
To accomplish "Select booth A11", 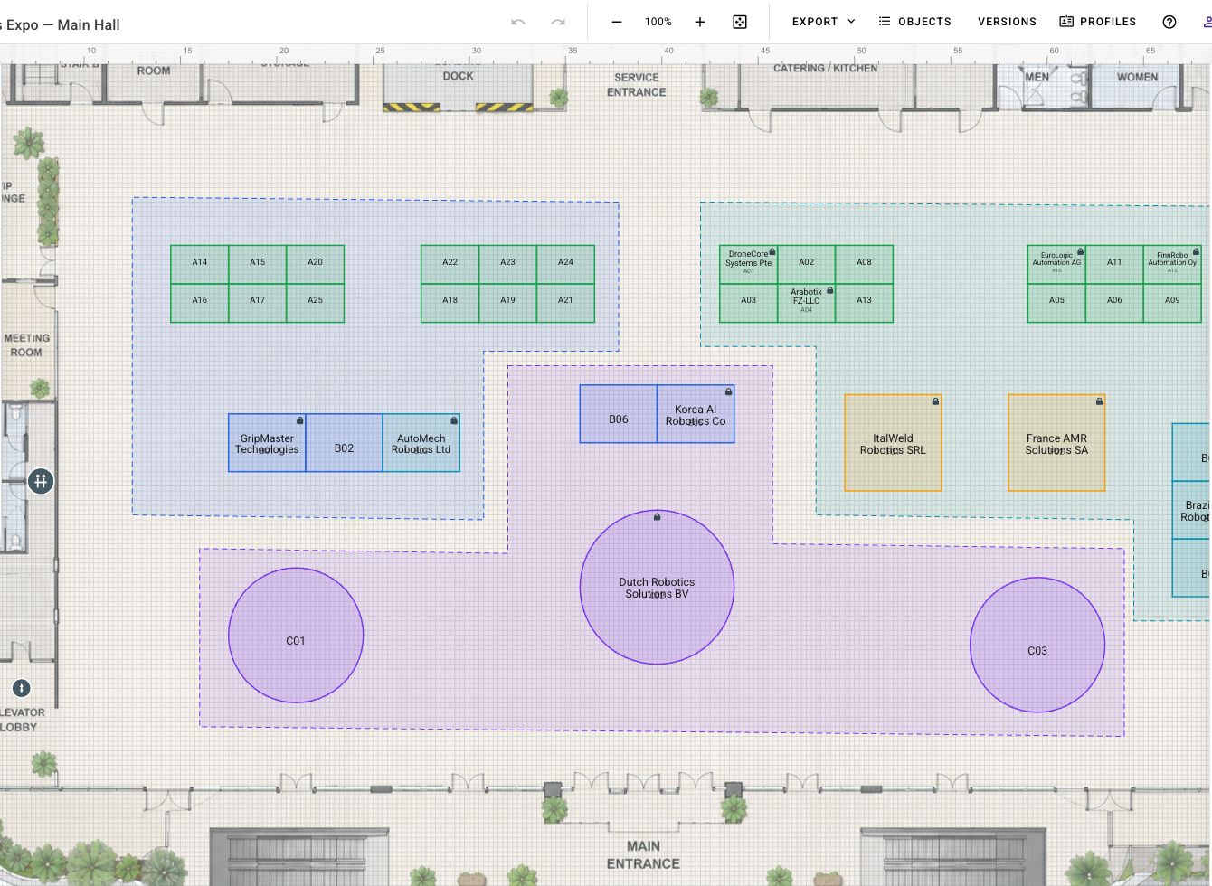I will 1114,264.
